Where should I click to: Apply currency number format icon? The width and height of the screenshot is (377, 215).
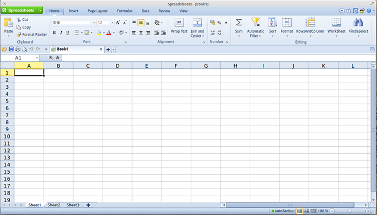(212, 23)
